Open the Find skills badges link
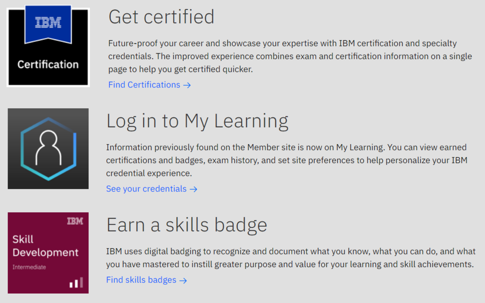 (x=141, y=280)
